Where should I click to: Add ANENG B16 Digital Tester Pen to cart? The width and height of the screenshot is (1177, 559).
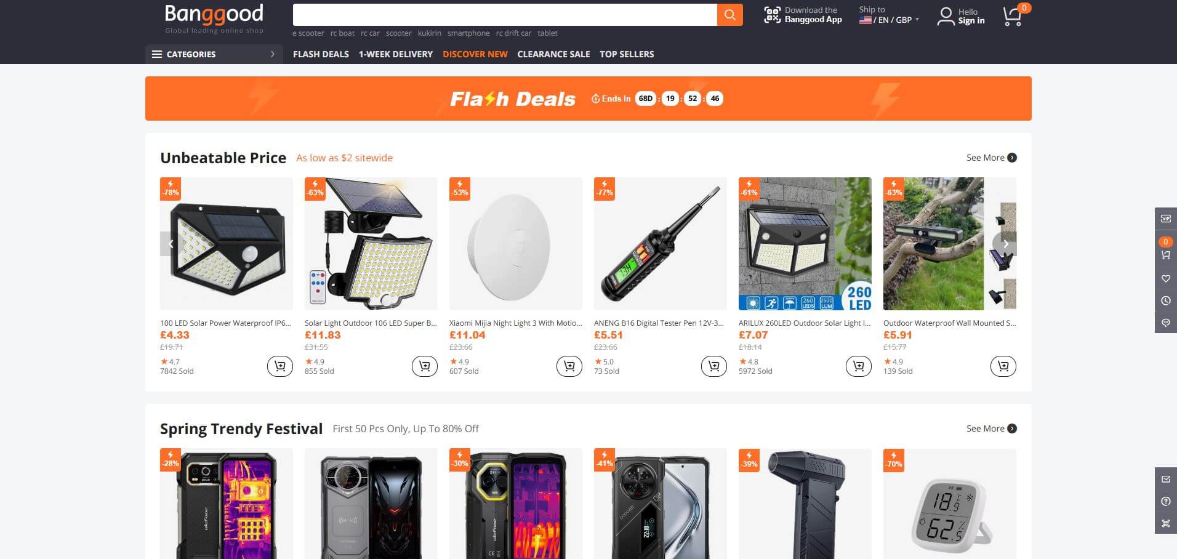[x=714, y=366]
